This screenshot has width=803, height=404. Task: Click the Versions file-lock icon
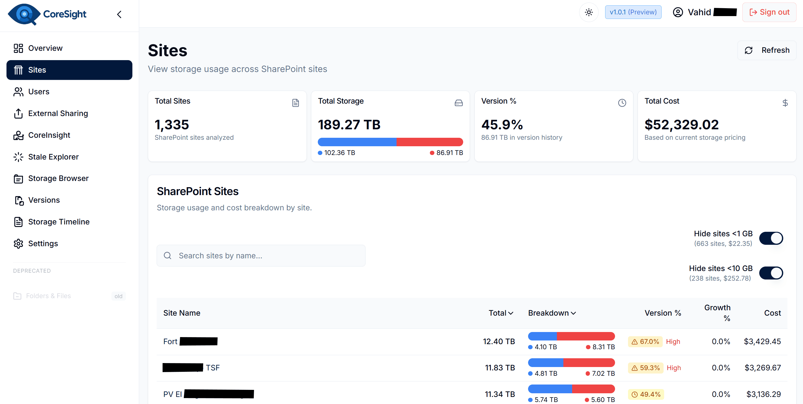[19, 200]
